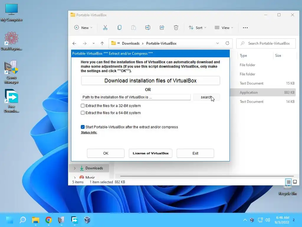The height and width of the screenshot is (227, 302).
Task: Open volume speaker icon in system tray
Action: pos(267,220)
